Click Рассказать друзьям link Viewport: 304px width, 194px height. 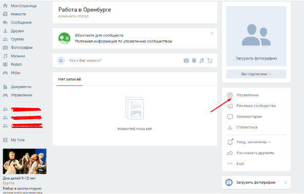(255, 153)
